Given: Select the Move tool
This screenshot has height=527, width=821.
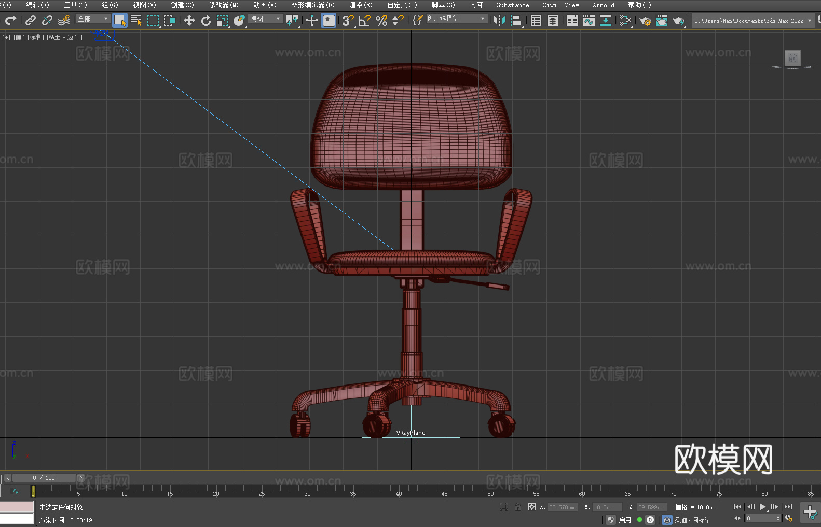Looking at the screenshot, I should click(x=189, y=20).
